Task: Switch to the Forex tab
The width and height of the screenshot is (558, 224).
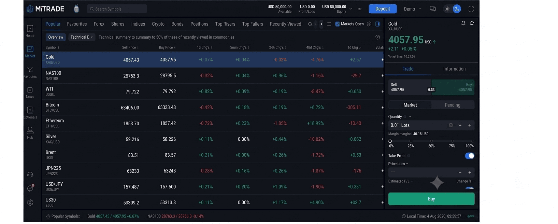Action: tap(99, 24)
